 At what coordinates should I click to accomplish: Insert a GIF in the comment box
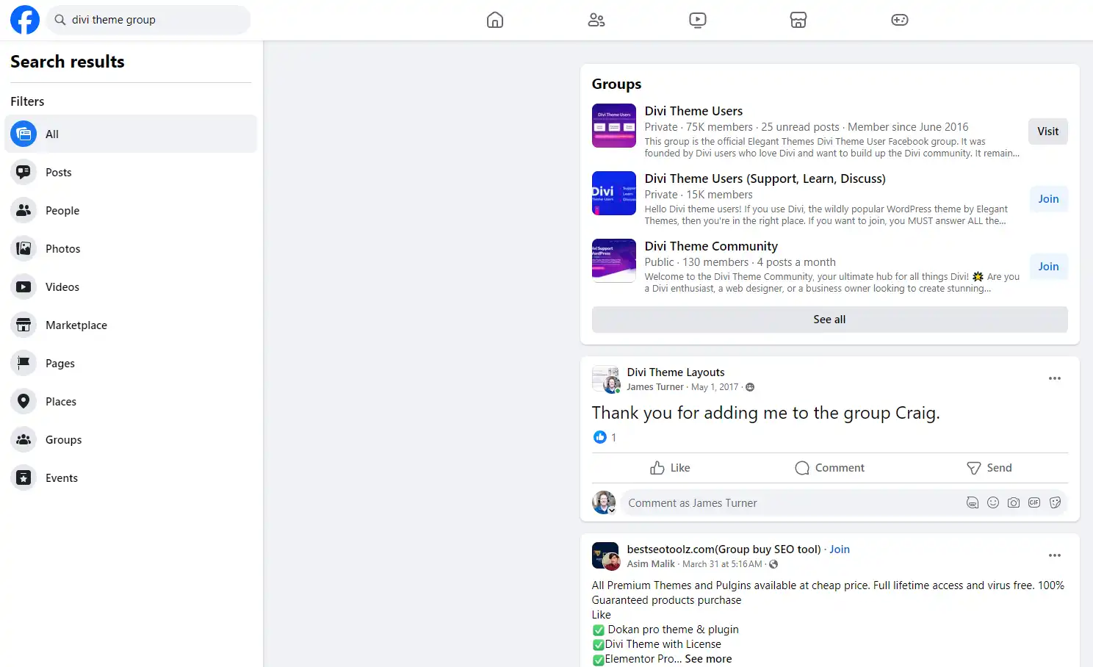[1034, 503]
